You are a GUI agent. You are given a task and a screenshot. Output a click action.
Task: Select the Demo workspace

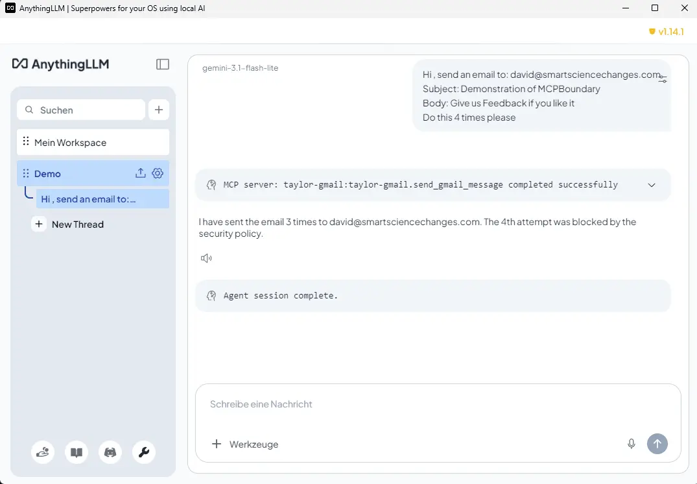click(93, 173)
